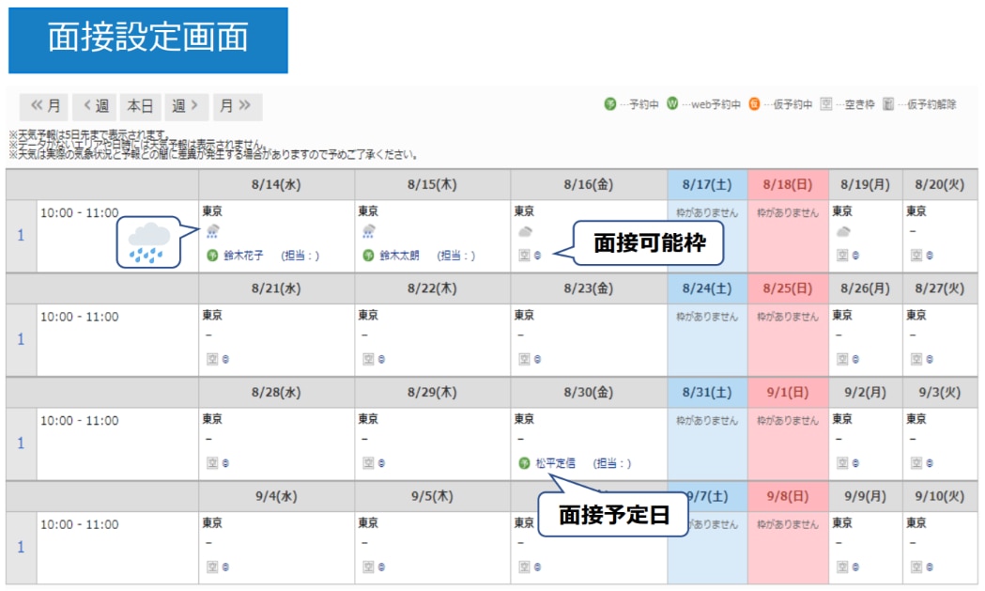The height and width of the screenshot is (591, 985).
Task: Click the empty slot icon on 8/21
Action: click(212, 359)
